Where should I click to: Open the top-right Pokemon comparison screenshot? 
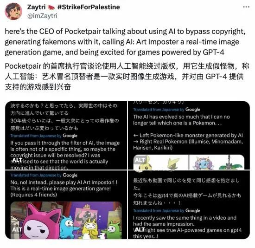tap(189, 135)
